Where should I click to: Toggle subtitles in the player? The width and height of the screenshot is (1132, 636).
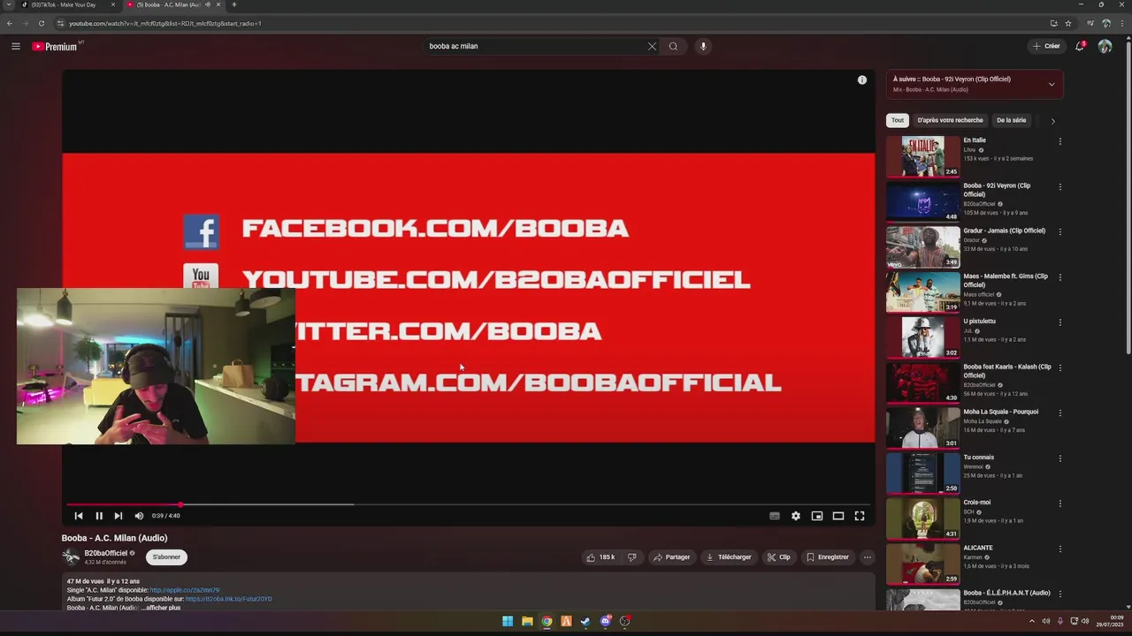pos(775,516)
